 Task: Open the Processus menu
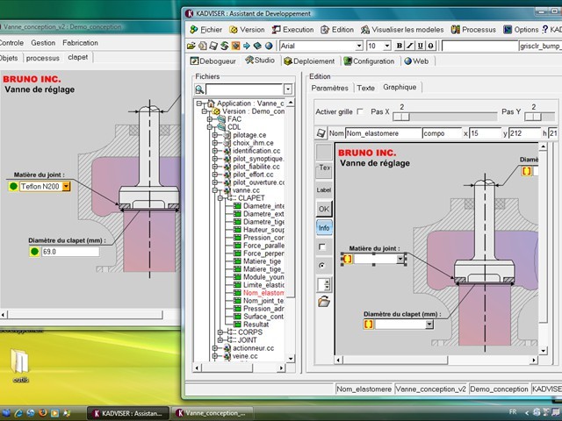[473, 30]
